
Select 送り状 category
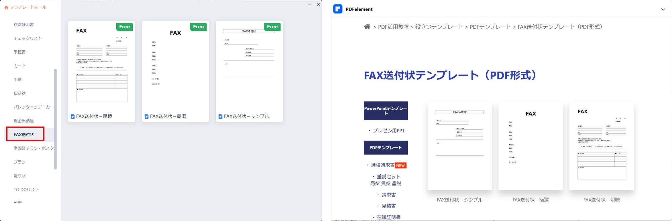[x=20, y=176]
